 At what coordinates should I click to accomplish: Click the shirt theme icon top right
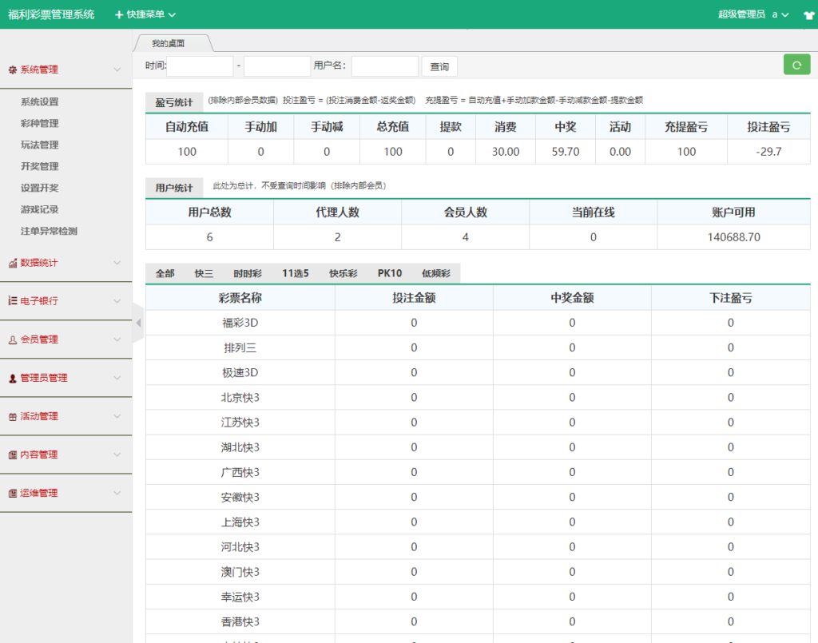(808, 14)
